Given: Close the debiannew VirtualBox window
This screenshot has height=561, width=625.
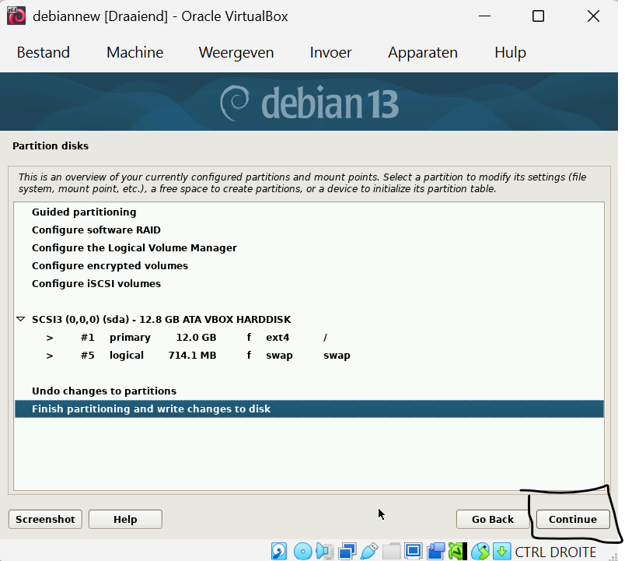Looking at the screenshot, I should tap(593, 16).
